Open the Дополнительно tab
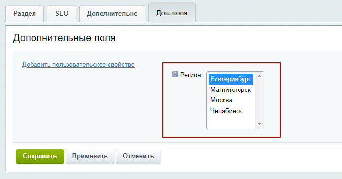The height and width of the screenshot is (179, 342). pyautogui.click(x=112, y=14)
